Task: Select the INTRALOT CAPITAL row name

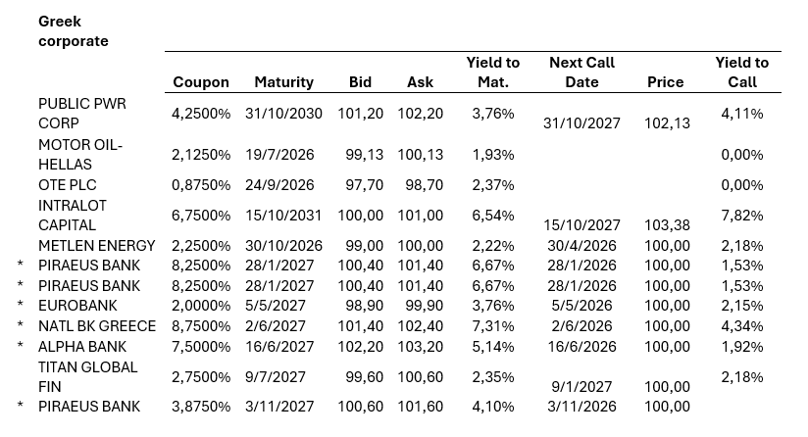Action: point(73,216)
